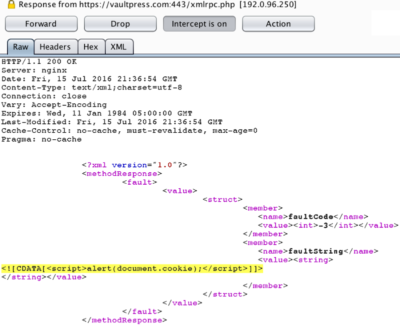Click the IP address 192.0.96.250
This screenshot has height=325, width=400.
tap(268, 4)
